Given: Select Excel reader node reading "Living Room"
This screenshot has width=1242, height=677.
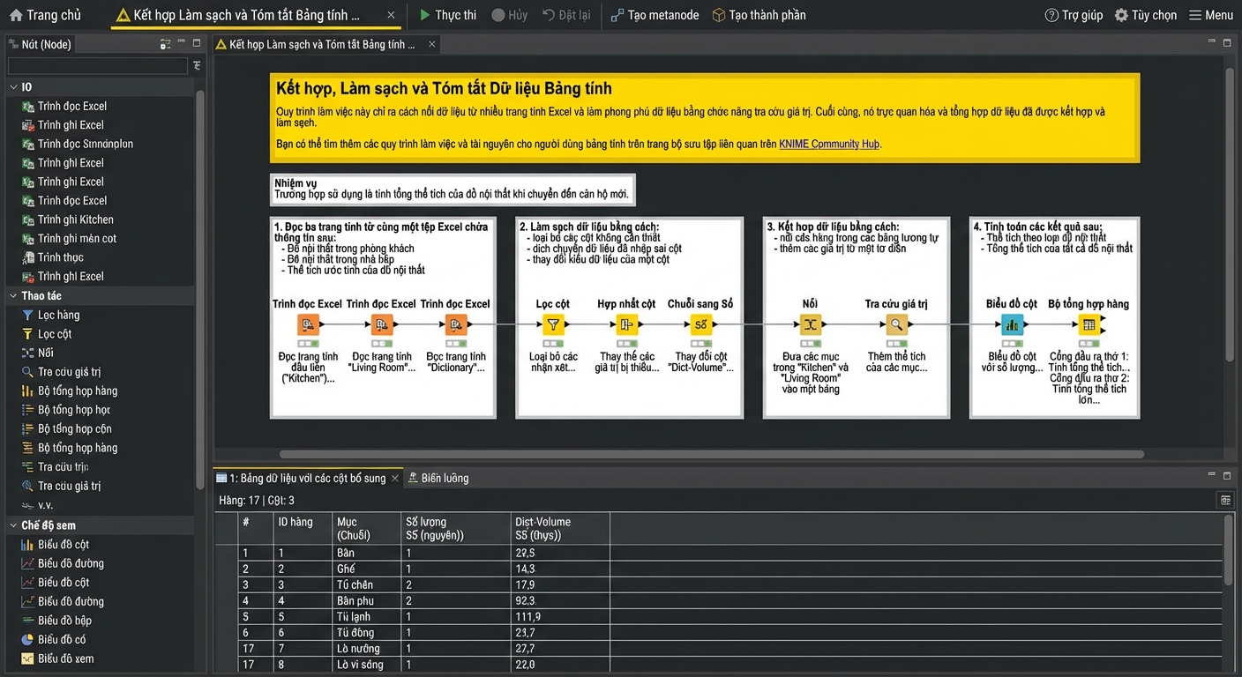Looking at the screenshot, I should tap(381, 324).
